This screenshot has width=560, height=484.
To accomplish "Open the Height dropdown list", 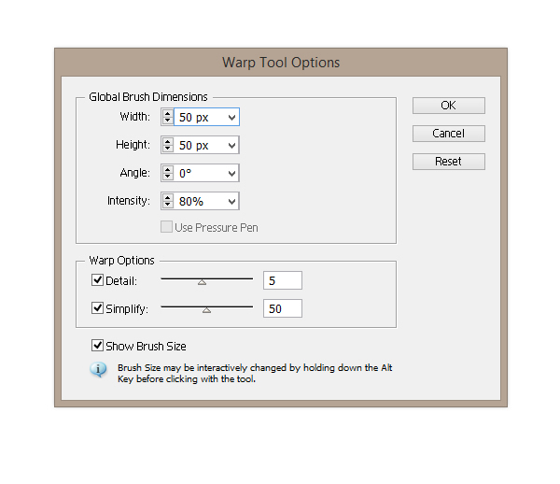I will [x=231, y=145].
